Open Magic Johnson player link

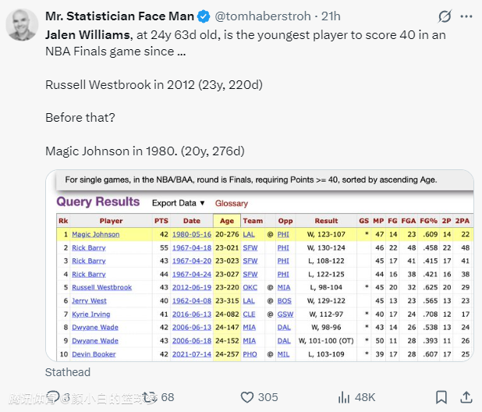(96, 234)
